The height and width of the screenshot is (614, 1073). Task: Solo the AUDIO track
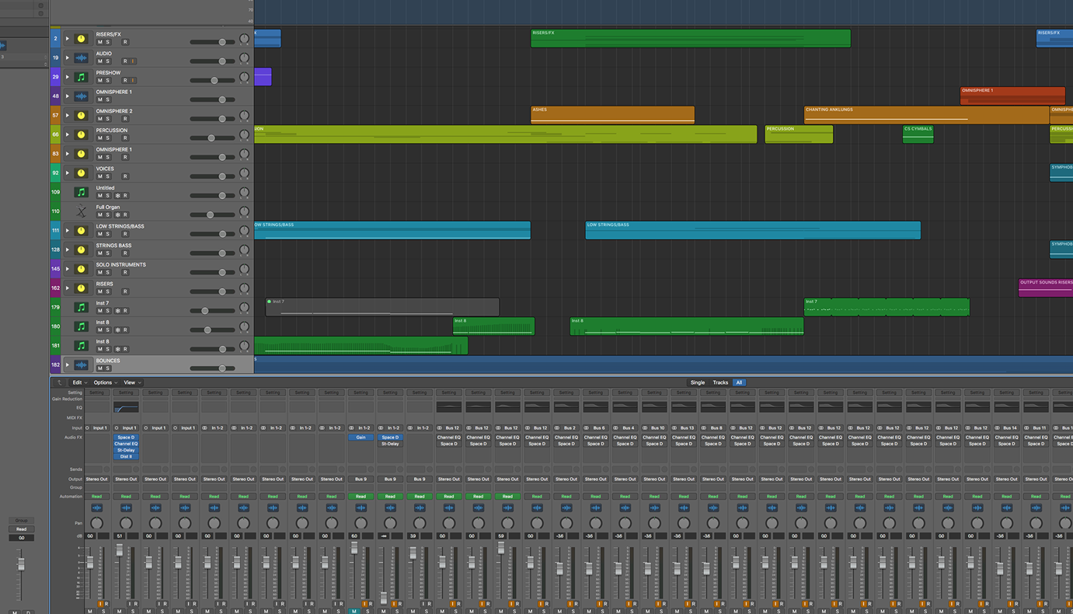[108, 61]
